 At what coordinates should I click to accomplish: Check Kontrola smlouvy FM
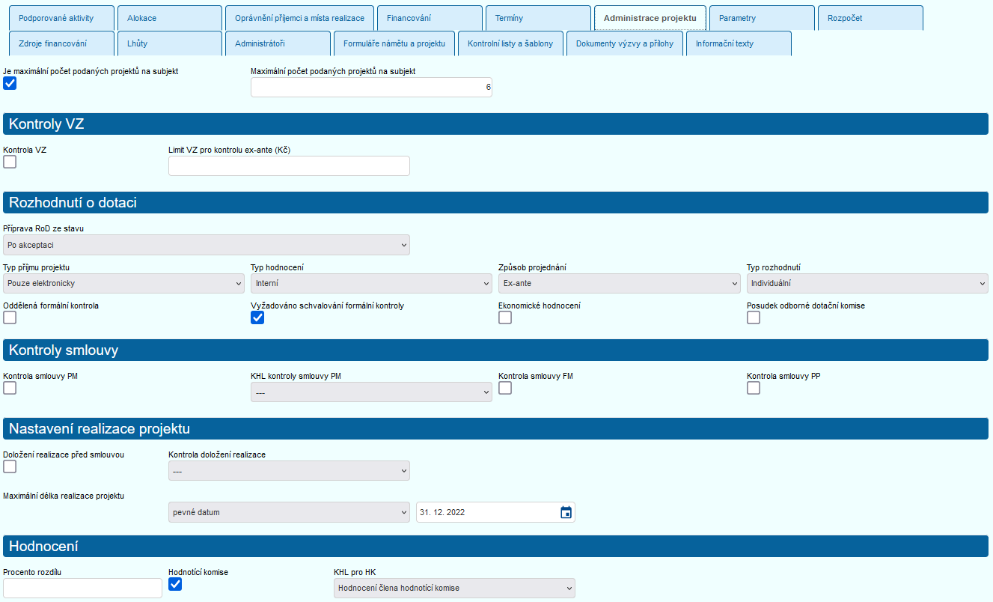coord(505,388)
